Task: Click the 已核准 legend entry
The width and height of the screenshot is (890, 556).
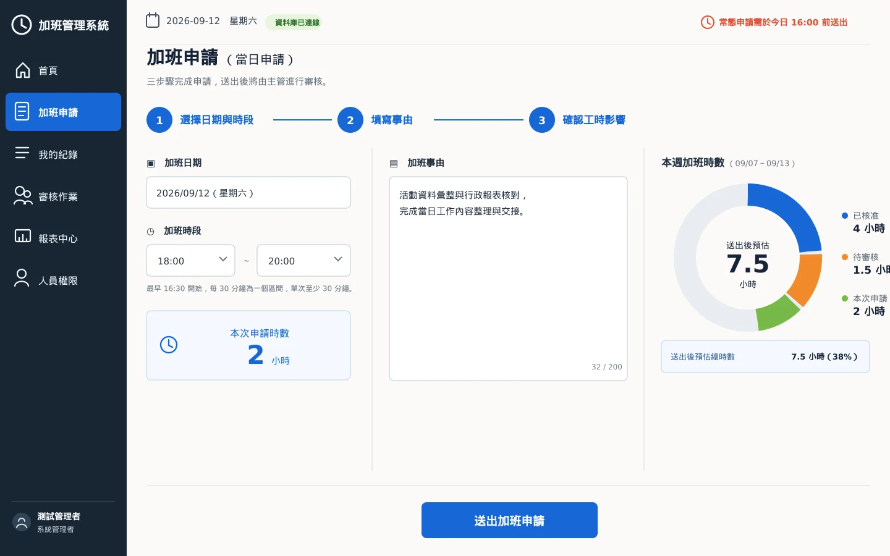Action: click(863, 222)
